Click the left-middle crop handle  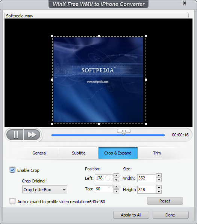coord(52,80)
